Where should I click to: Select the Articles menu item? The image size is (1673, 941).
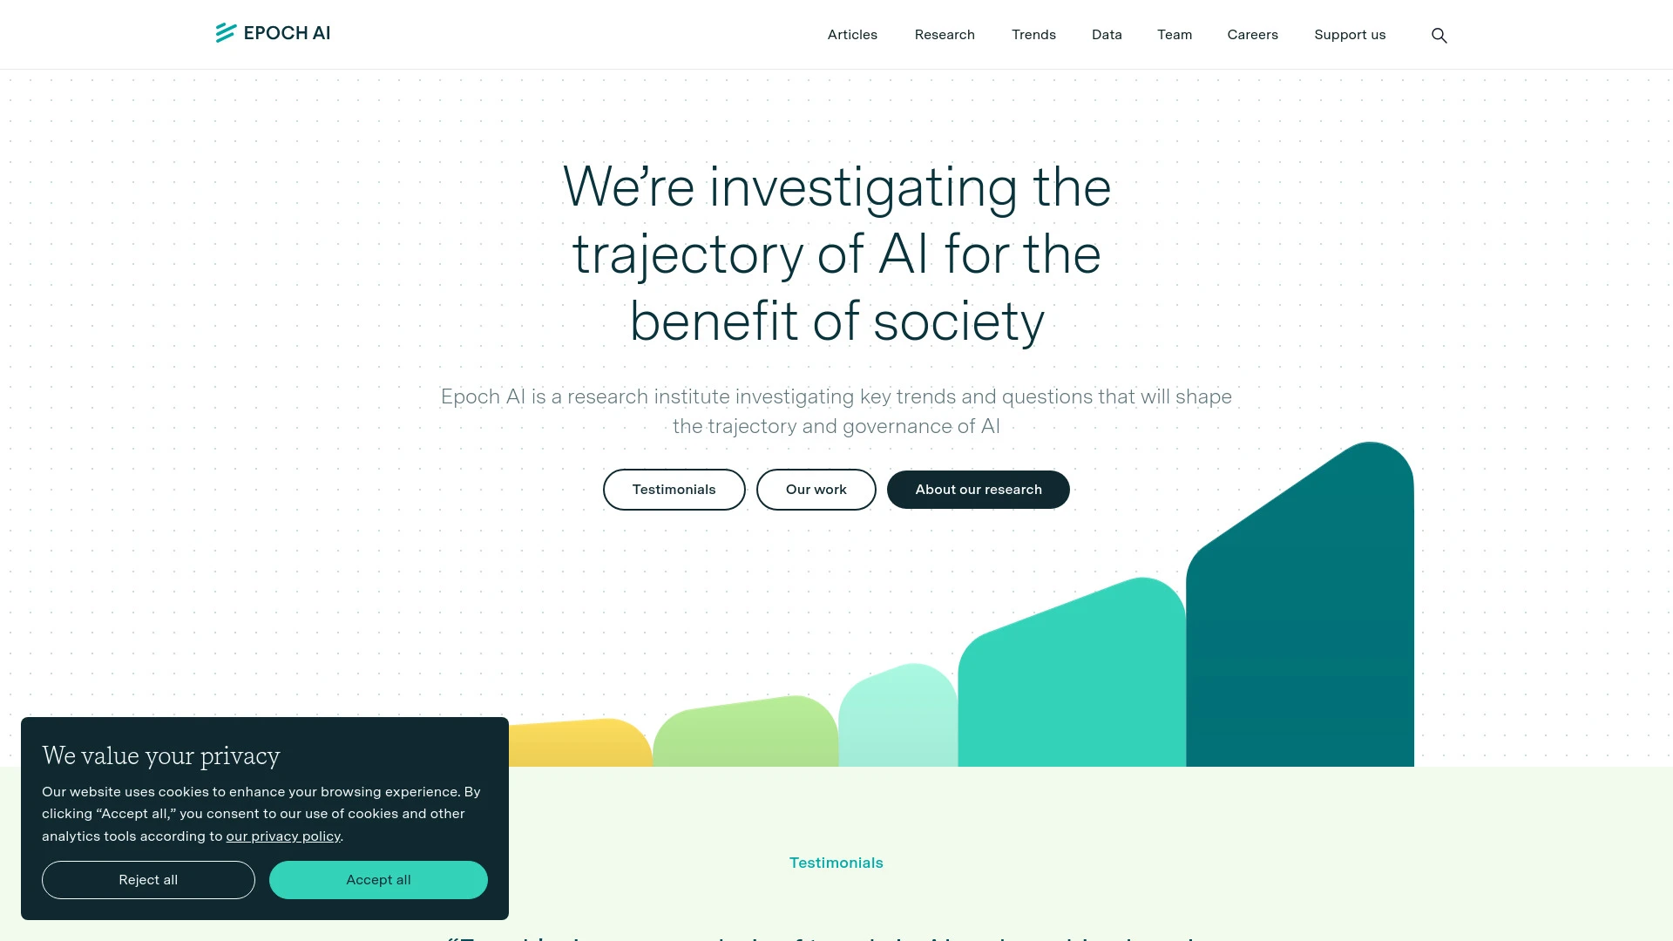tap(852, 35)
